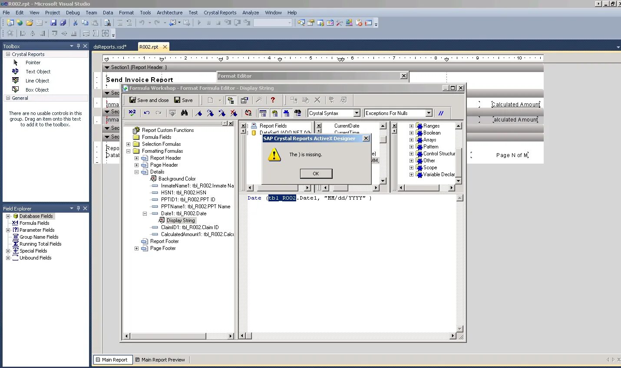Image resolution: width=621 pixels, height=368 pixels.
Task: Expand Report Header in workshop tree
Action: coord(136,158)
